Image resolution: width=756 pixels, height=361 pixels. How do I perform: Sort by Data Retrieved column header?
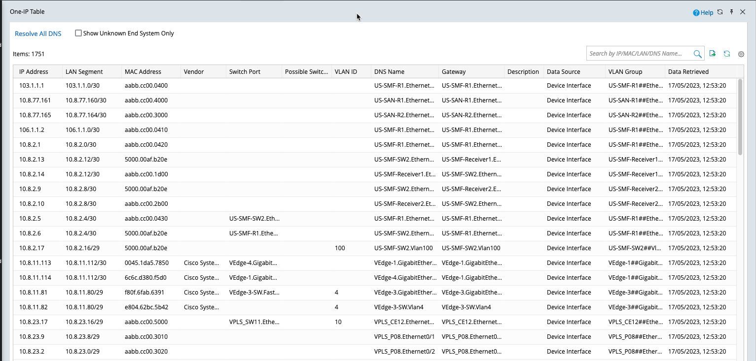pos(690,71)
